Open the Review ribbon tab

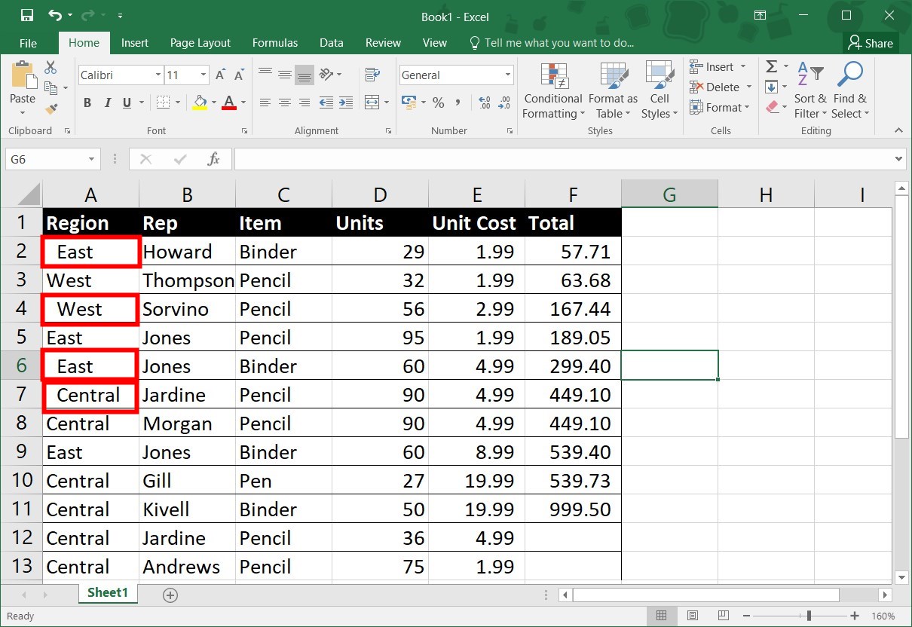tap(383, 43)
